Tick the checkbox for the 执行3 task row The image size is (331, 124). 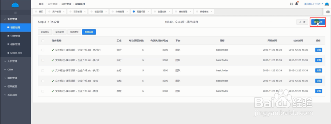[x=43, y=70]
